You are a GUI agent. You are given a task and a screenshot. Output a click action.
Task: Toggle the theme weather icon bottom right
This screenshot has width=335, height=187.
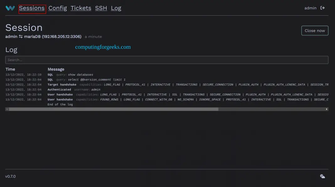point(322,176)
